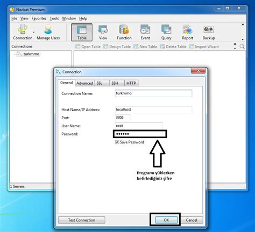
Task: Select the Backup toolbar icon
Action: click(x=209, y=32)
